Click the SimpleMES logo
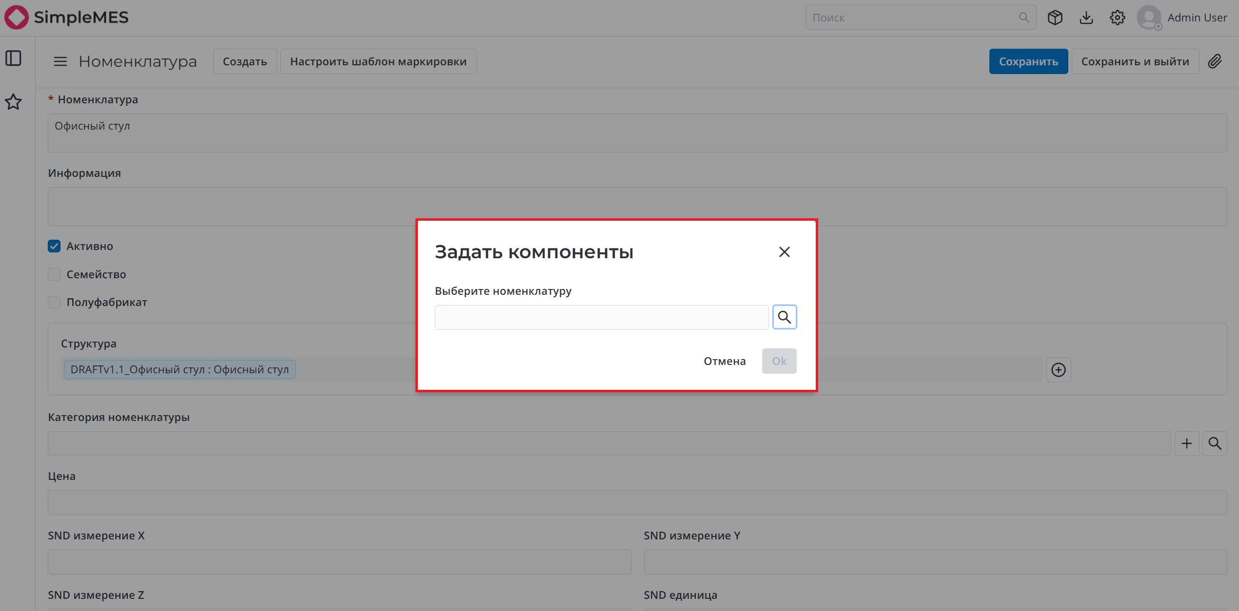The height and width of the screenshot is (611, 1239). (66, 18)
